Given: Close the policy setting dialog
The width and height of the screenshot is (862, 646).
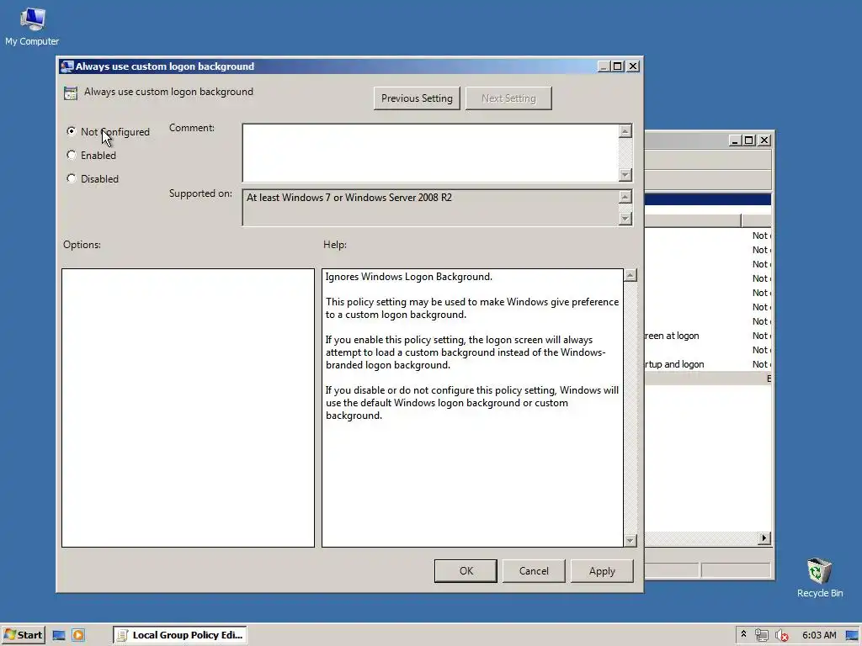Looking at the screenshot, I should [x=633, y=66].
